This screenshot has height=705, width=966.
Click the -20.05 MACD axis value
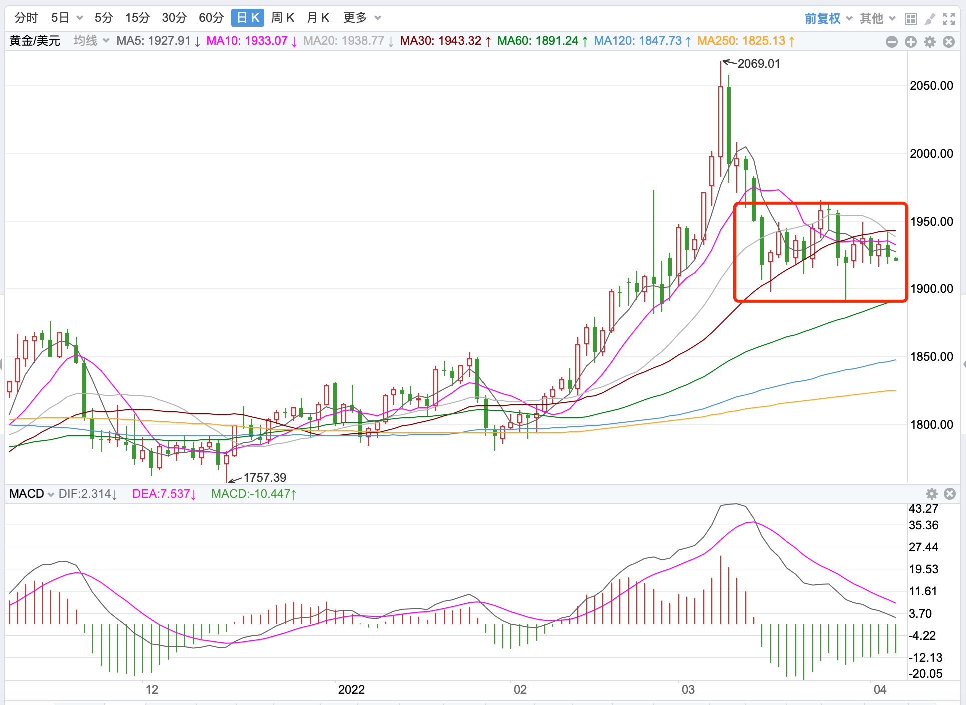[x=926, y=674]
